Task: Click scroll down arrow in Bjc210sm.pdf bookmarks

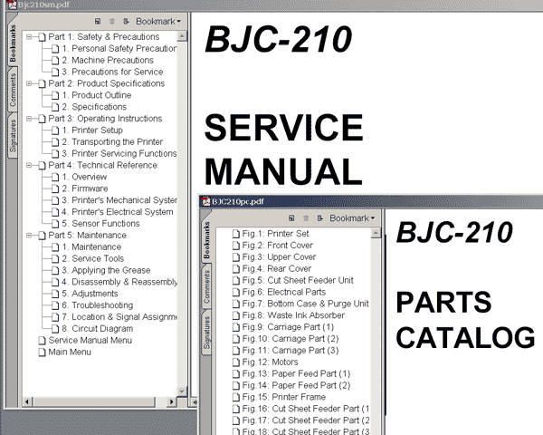Action: [182, 391]
